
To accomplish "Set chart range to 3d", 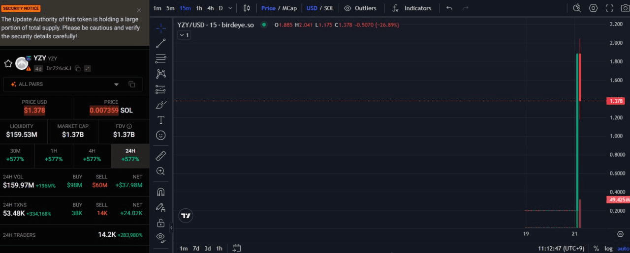I will (208, 248).
